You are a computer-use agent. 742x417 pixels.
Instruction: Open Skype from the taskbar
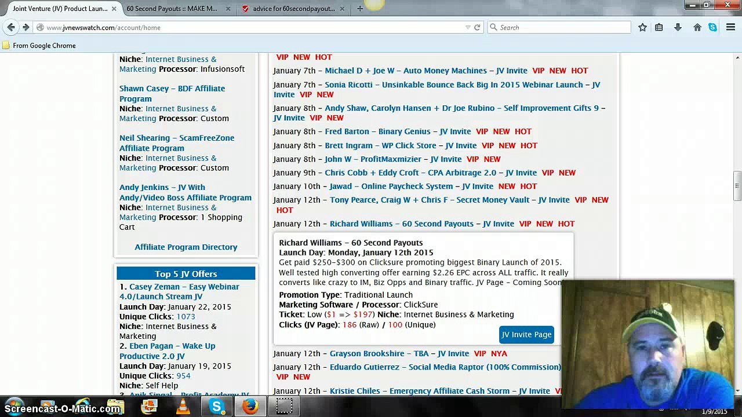[x=217, y=407]
